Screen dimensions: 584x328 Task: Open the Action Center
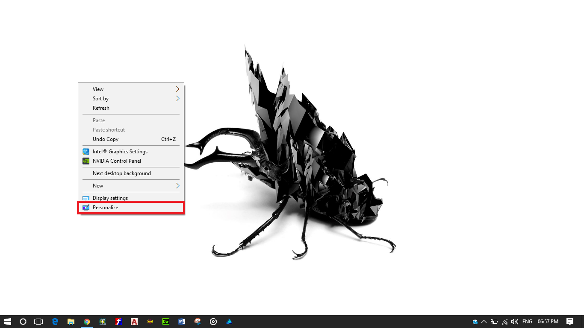(570, 322)
